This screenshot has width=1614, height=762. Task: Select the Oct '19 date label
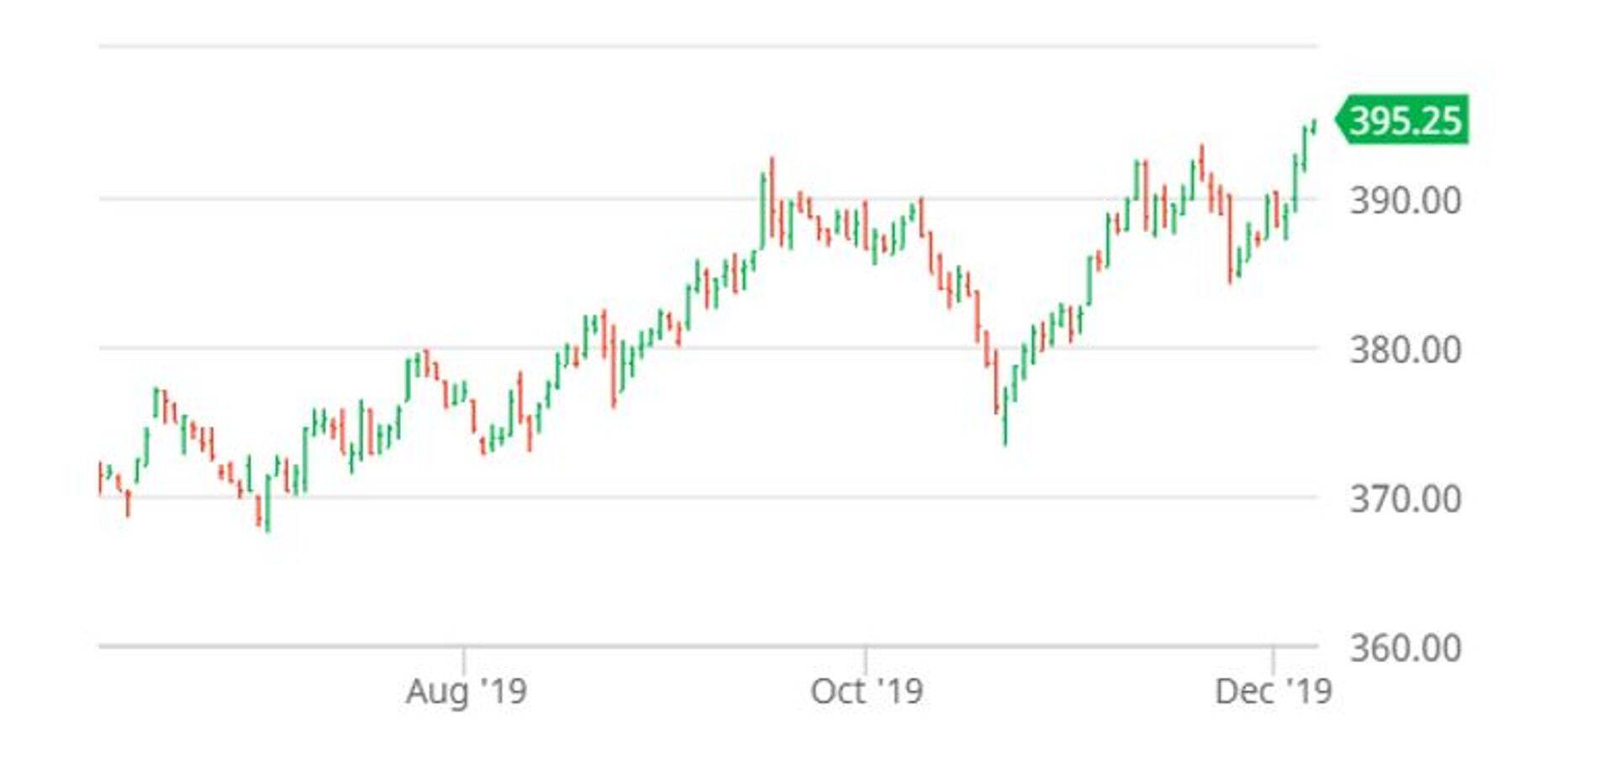866,691
